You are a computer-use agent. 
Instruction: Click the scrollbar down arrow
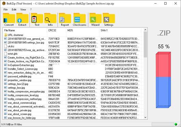coord(145,117)
